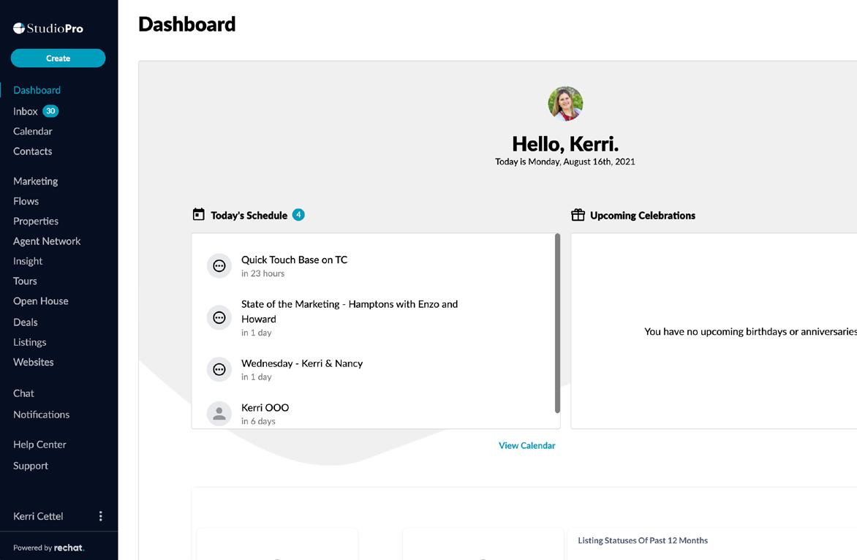Open Tours in the sidebar
857x560 pixels.
[25, 281]
